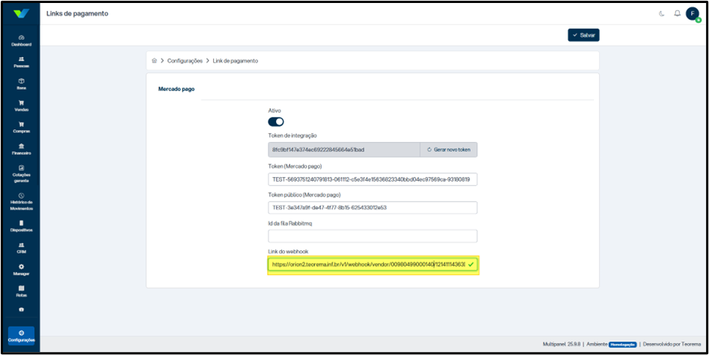Open Dispositivos in the sidebar
This screenshot has height=355, width=709.
coord(21,226)
